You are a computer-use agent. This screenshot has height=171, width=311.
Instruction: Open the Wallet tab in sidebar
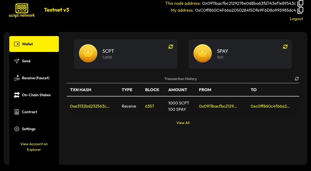[34, 44]
